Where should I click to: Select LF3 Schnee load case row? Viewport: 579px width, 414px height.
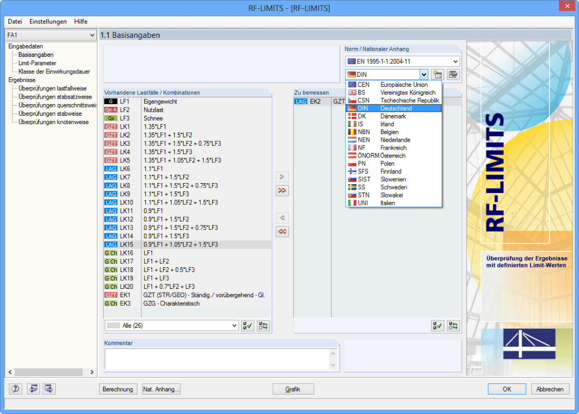coord(188,119)
